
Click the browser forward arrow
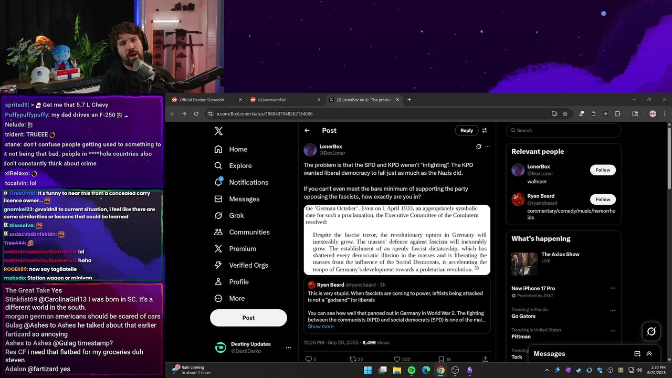click(x=184, y=114)
